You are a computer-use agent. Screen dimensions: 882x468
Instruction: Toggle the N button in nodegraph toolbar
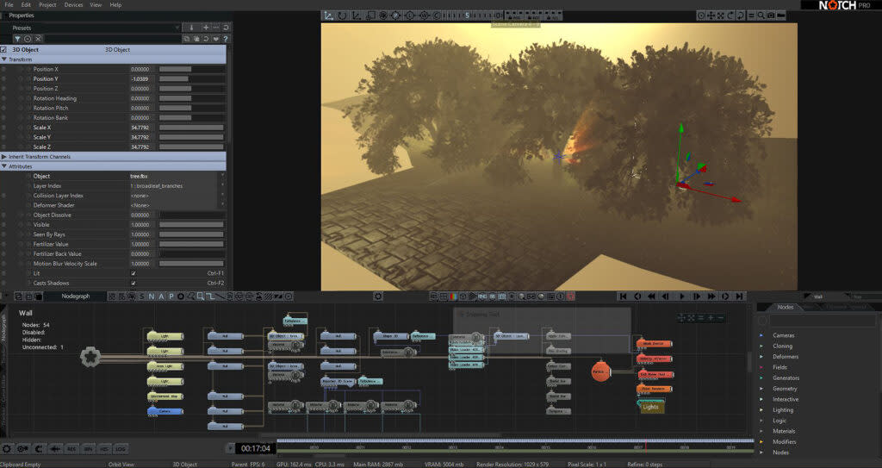pos(152,296)
